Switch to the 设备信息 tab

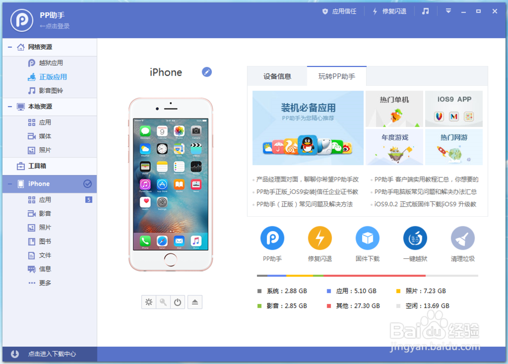pos(277,77)
